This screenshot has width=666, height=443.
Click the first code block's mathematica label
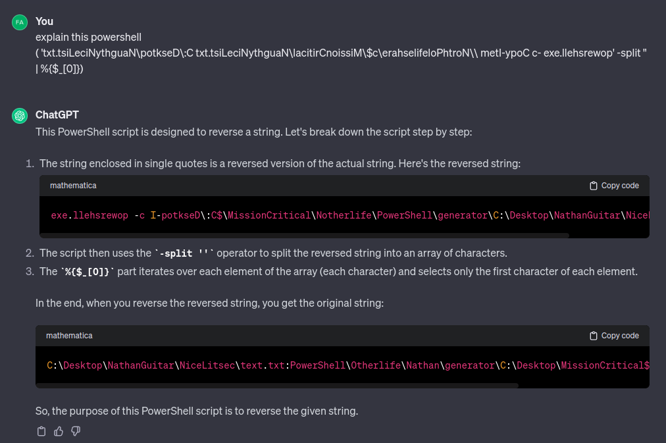coord(73,186)
